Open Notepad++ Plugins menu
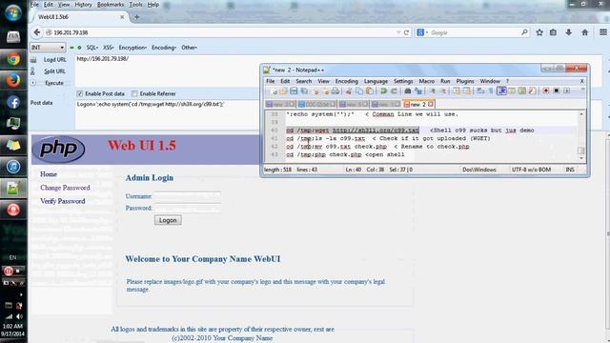This screenshot has width=610, height=343. tap(465, 81)
